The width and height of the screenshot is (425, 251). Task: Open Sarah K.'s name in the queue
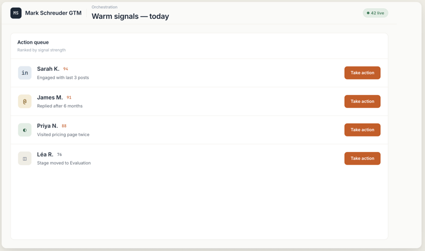(x=48, y=69)
